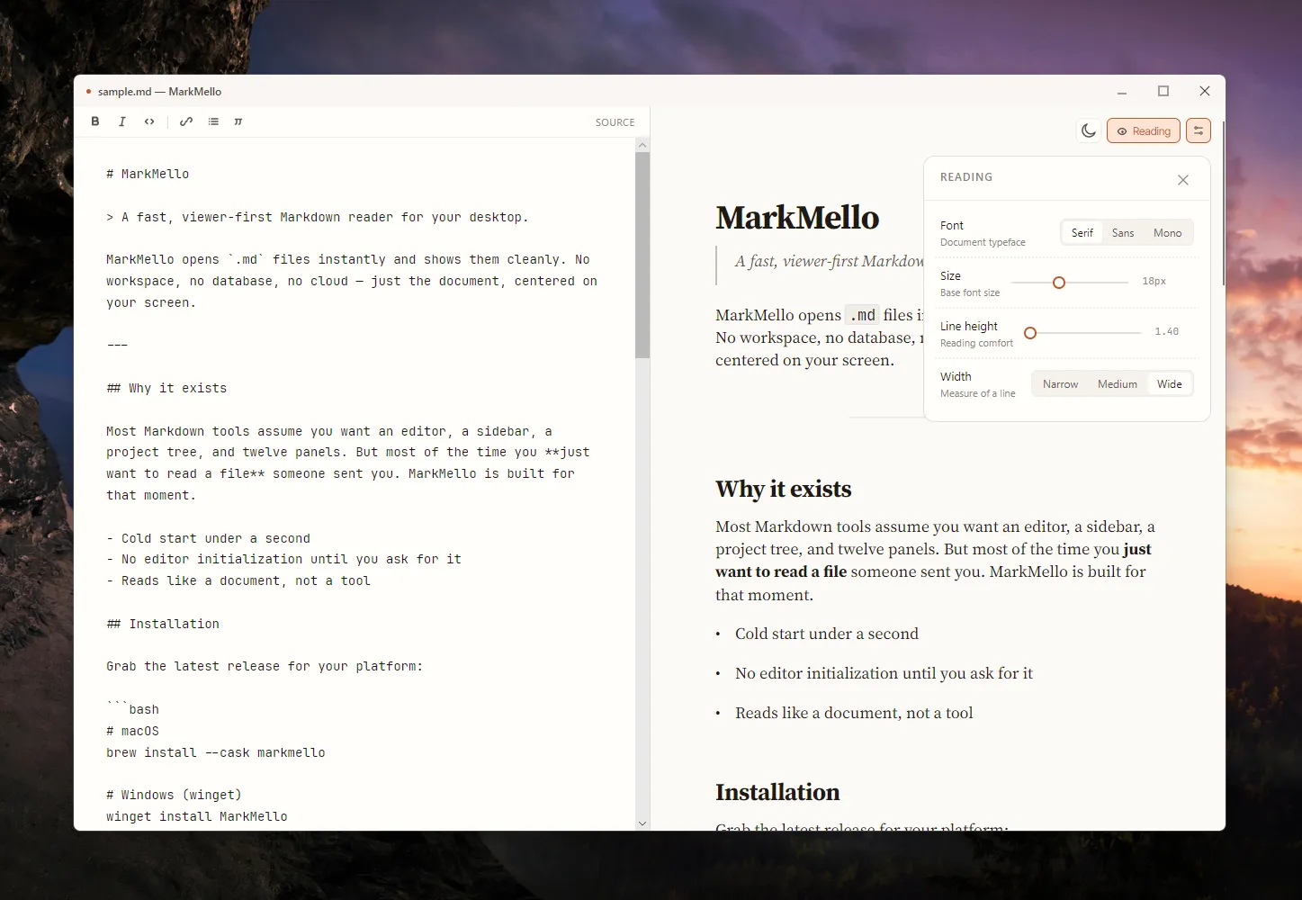
Task: Click 'winget install MarkMello' in the source
Action: tap(197, 816)
